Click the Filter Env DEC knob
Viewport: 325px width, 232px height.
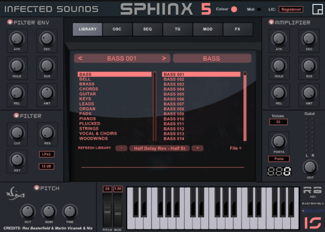pyautogui.click(x=47, y=38)
